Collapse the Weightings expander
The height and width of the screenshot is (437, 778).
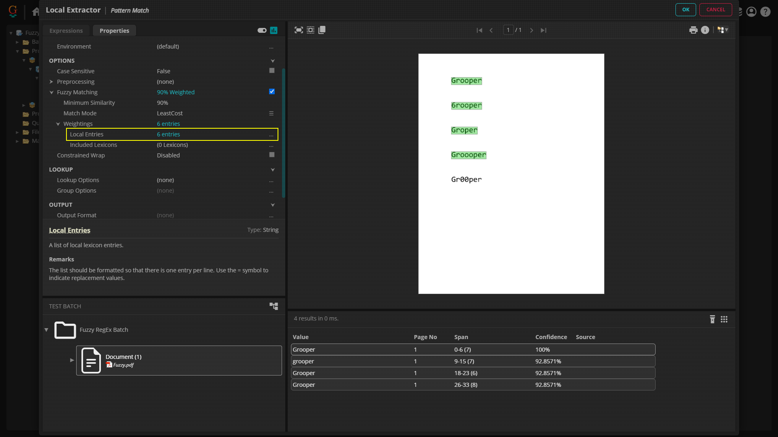(58, 124)
